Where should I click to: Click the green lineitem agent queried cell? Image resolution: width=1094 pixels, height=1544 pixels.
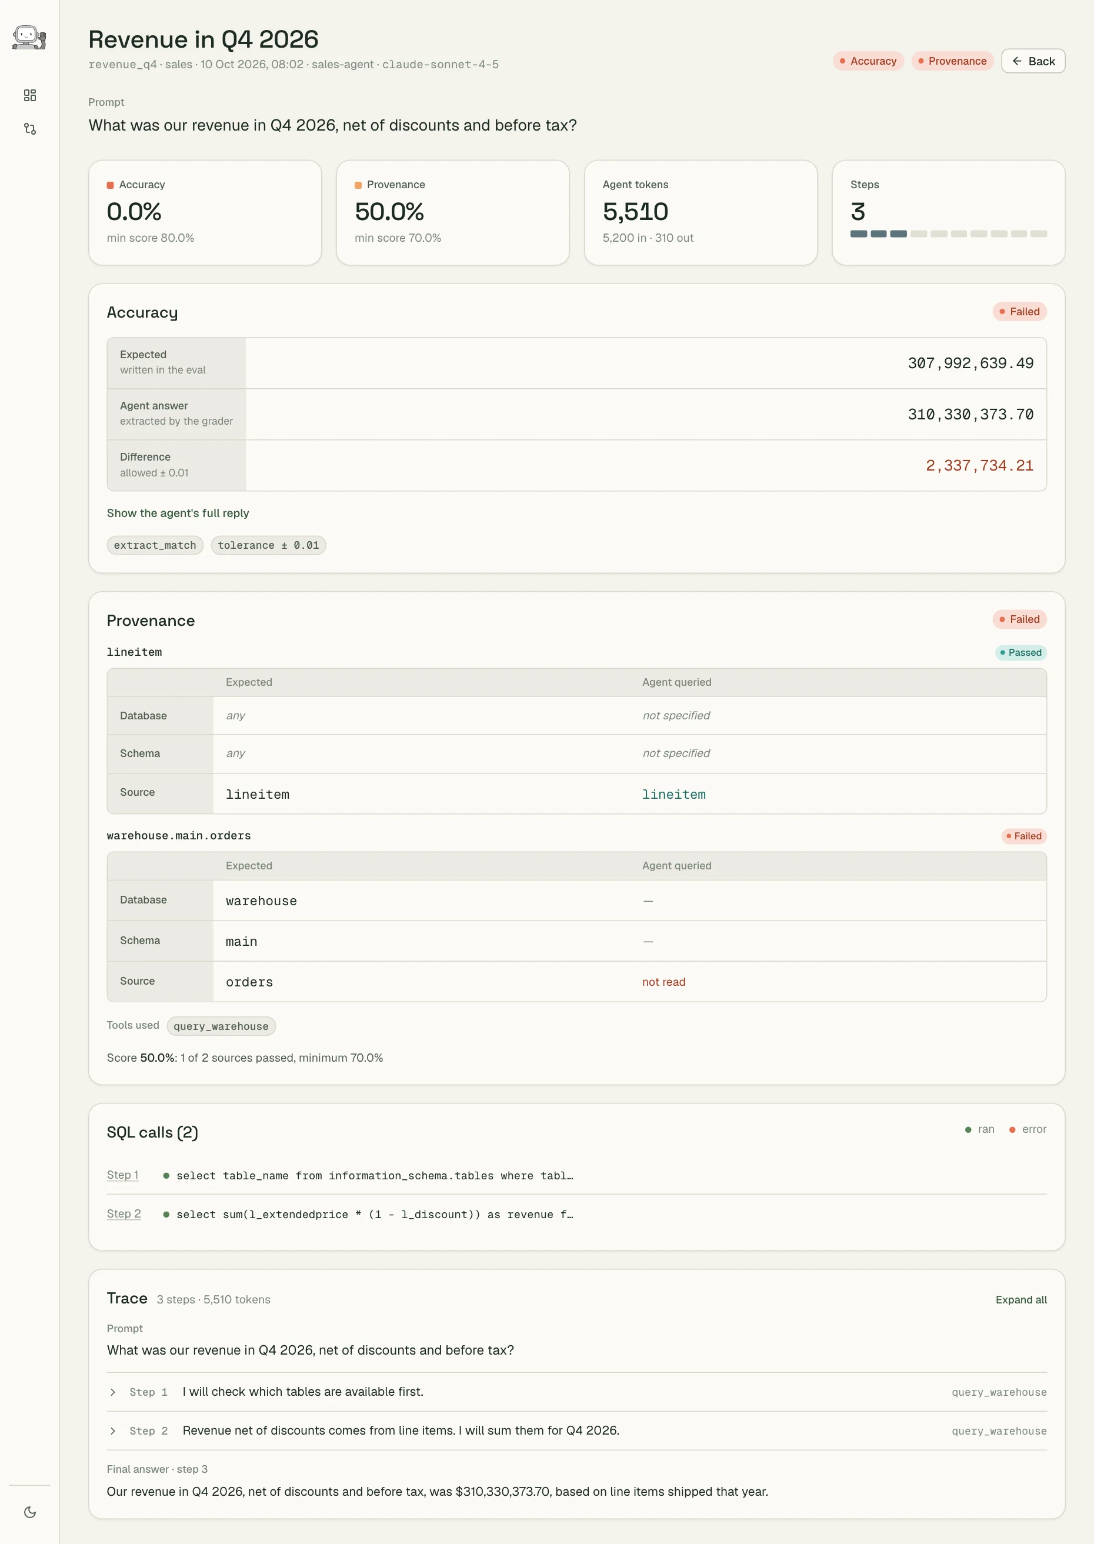click(x=673, y=795)
